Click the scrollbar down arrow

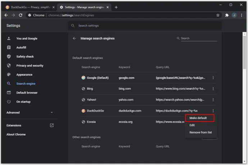coord(244,161)
